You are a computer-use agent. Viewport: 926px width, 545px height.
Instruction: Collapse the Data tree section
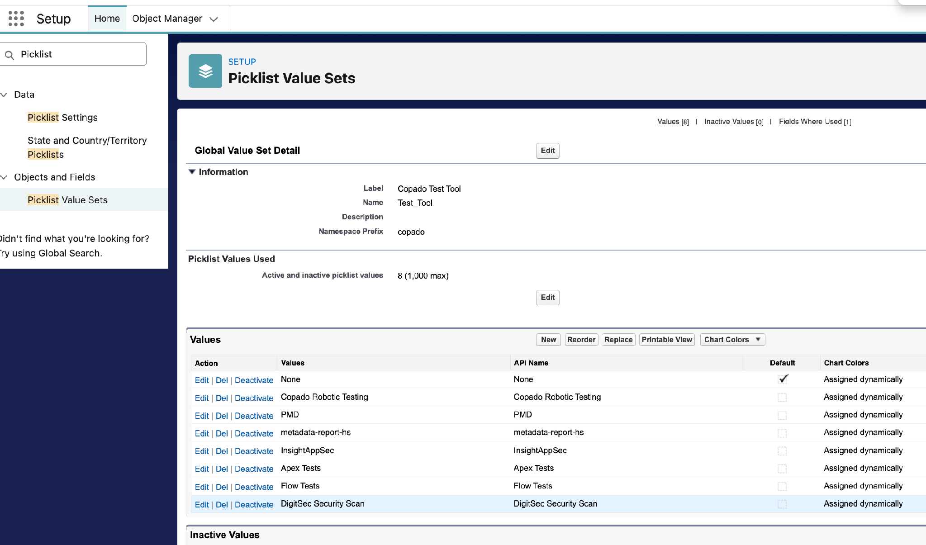pos(4,95)
